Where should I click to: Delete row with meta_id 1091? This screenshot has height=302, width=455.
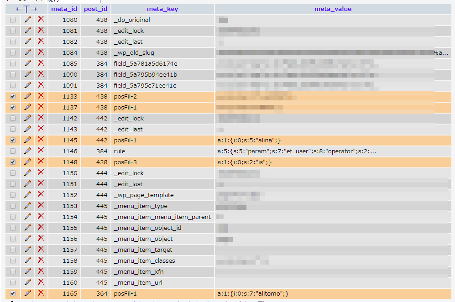pyautogui.click(x=41, y=85)
